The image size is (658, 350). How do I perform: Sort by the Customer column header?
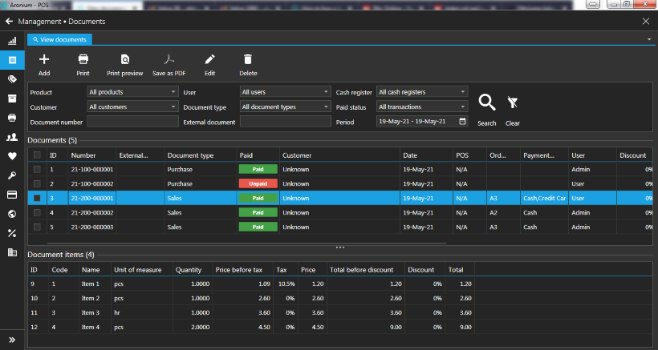[x=297, y=155]
